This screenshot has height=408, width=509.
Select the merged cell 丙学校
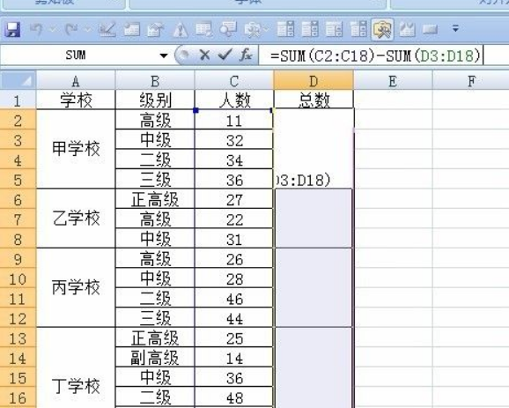point(76,288)
